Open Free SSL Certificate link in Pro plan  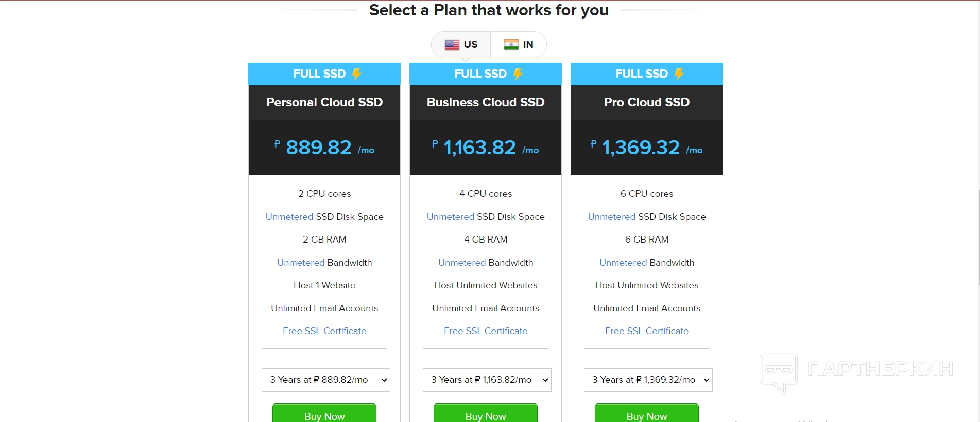coord(647,331)
